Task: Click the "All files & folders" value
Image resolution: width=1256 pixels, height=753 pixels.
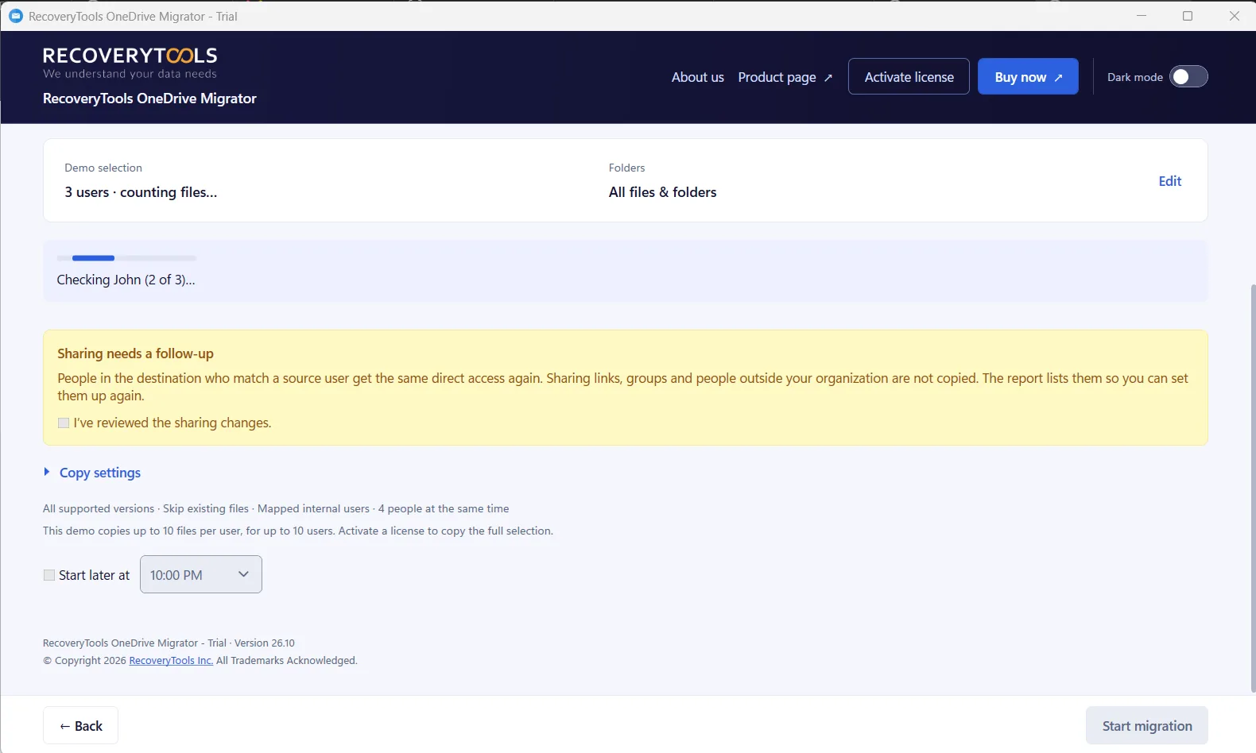Action: pos(662,192)
